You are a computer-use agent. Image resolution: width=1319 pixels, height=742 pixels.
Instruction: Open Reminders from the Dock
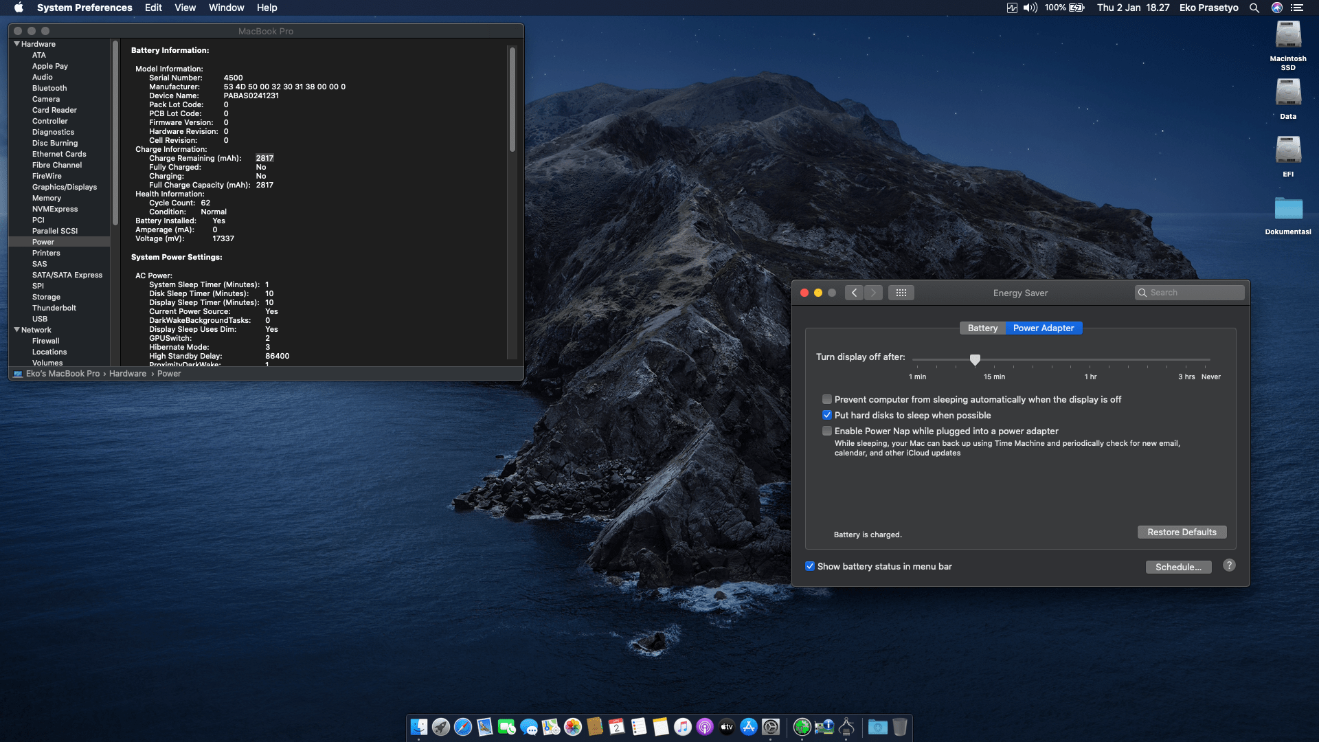(639, 727)
